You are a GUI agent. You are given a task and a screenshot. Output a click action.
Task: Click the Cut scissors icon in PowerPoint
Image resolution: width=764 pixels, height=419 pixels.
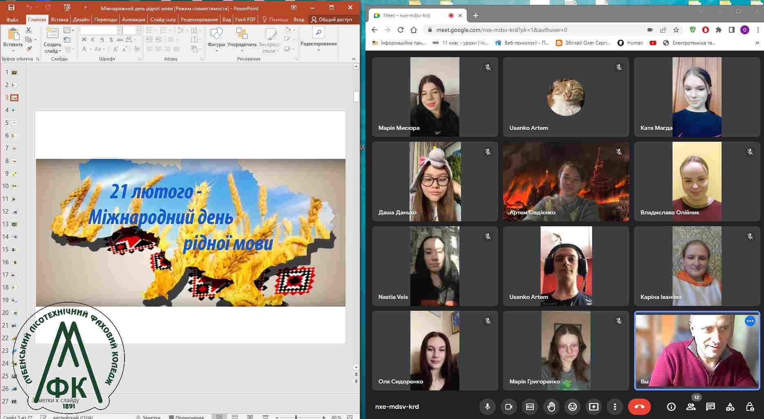[x=29, y=30]
